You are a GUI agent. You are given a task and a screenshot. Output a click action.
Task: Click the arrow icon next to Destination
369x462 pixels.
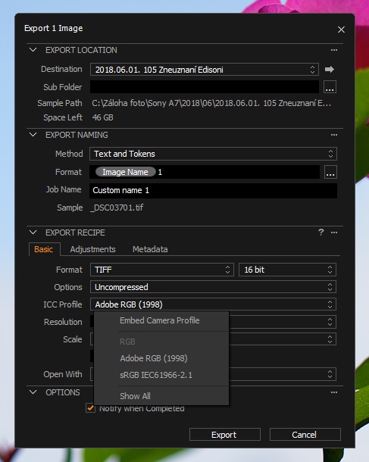click(329, 69)
